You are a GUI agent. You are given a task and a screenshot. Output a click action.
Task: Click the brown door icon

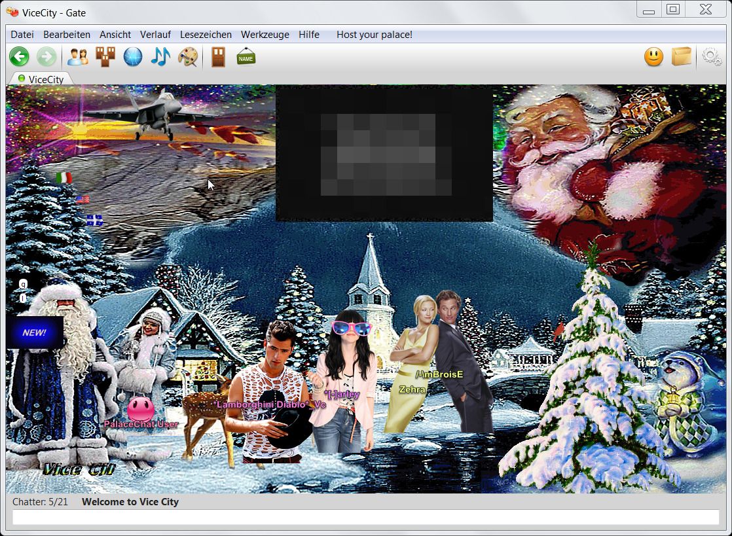click(218, 57)
